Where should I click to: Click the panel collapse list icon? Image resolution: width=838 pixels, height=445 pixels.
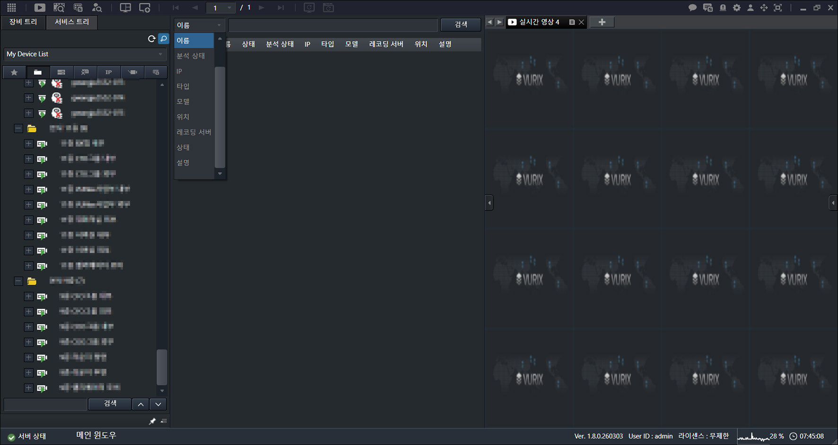tap(164, 421)
